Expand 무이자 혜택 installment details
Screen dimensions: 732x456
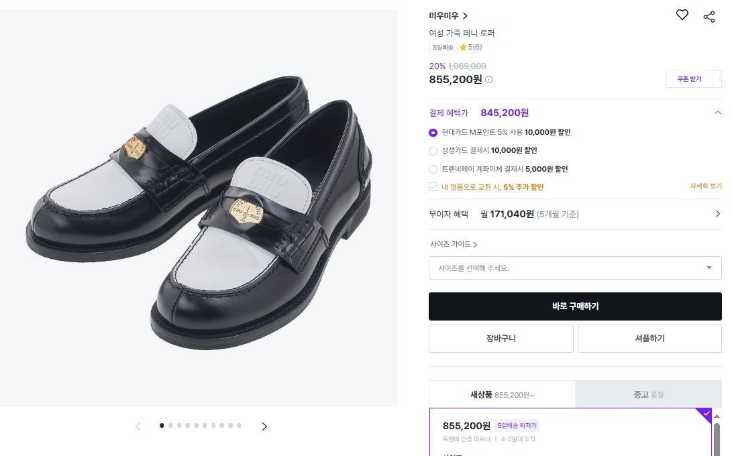point(717,214)
